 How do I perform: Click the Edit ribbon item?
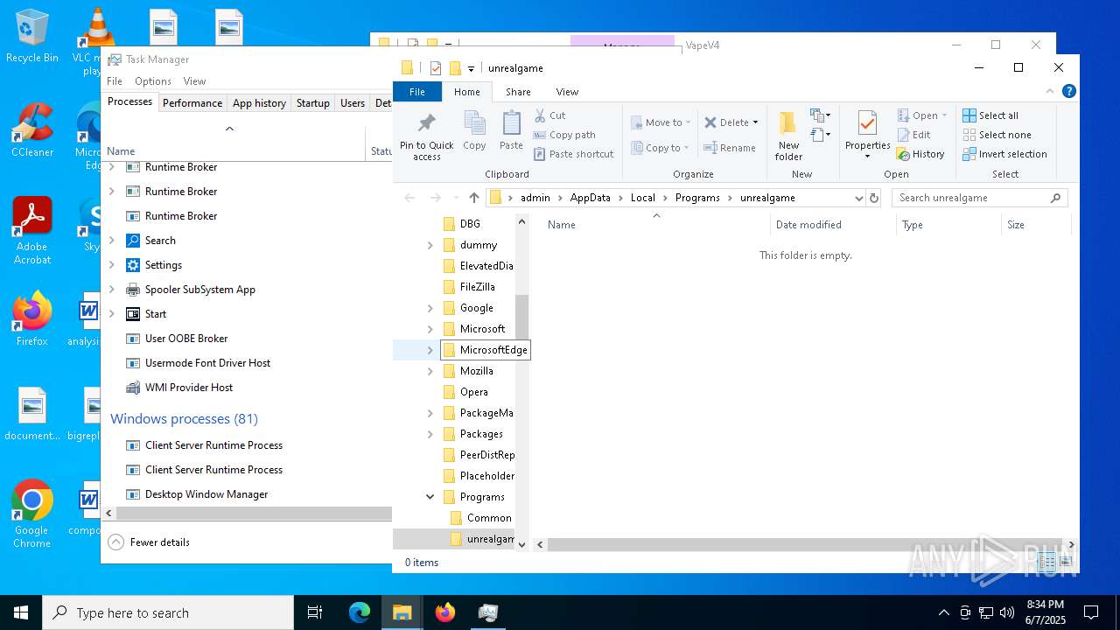tap(913, 135)
